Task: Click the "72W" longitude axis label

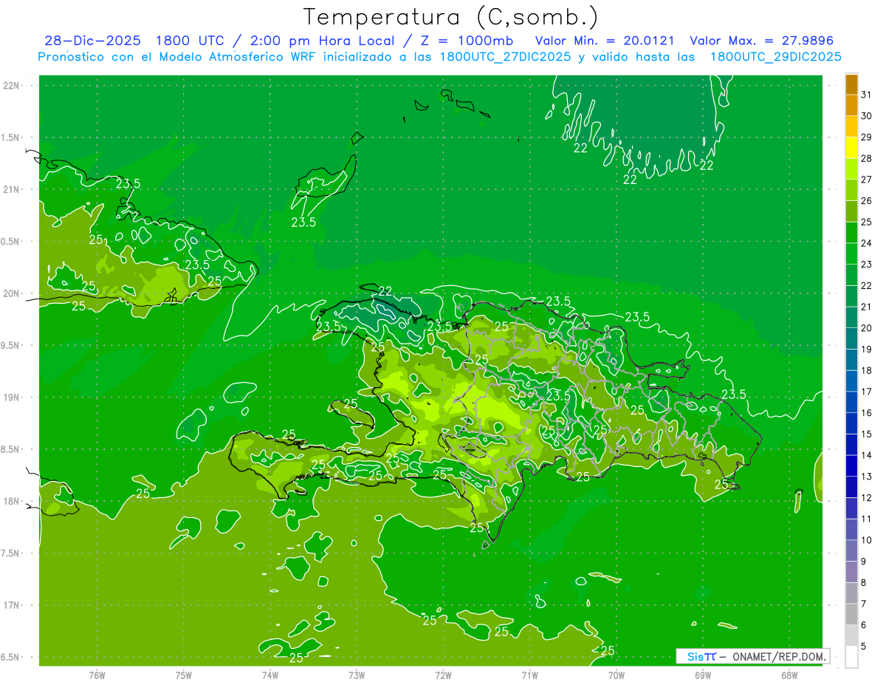Action: coord(443,675)
